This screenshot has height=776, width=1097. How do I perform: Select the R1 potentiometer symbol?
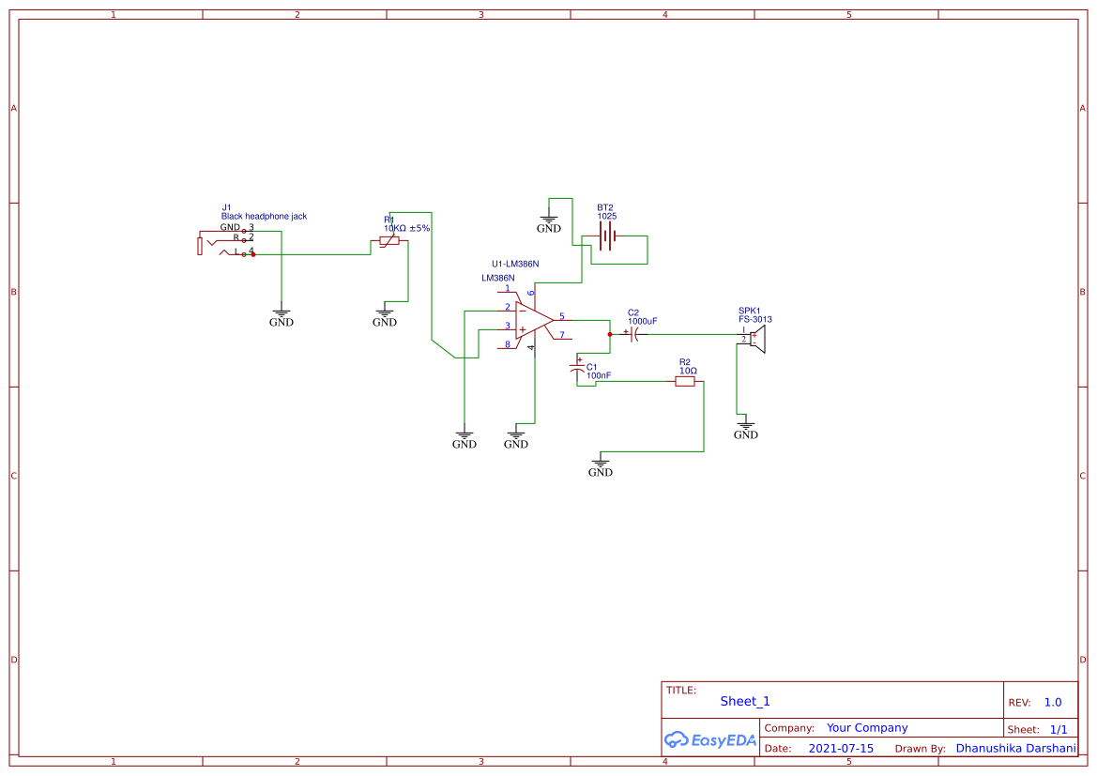[x=390, y=239]
